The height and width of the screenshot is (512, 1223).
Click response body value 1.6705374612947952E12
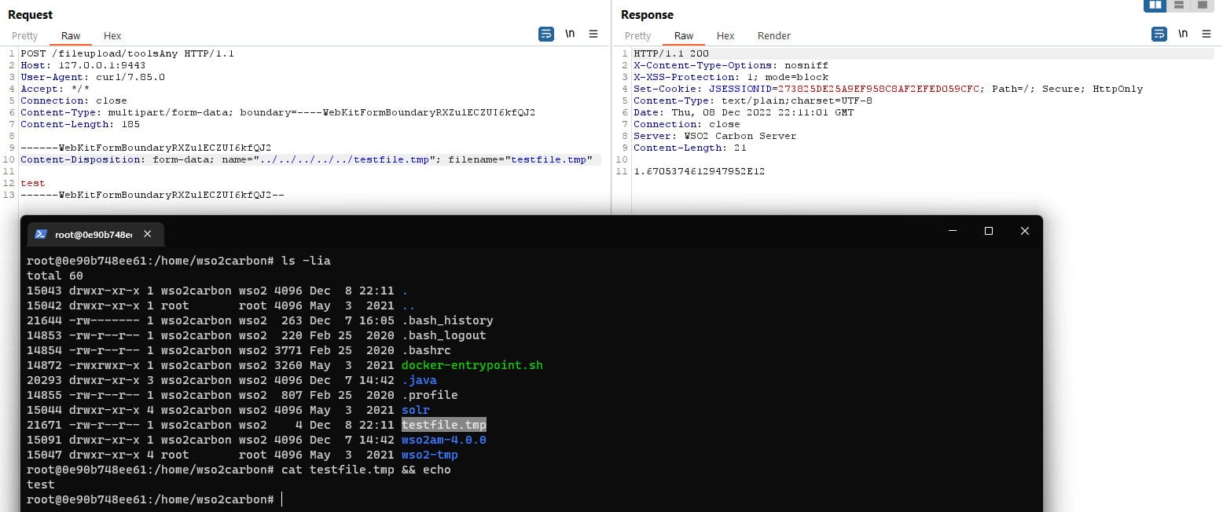point(700,171)
